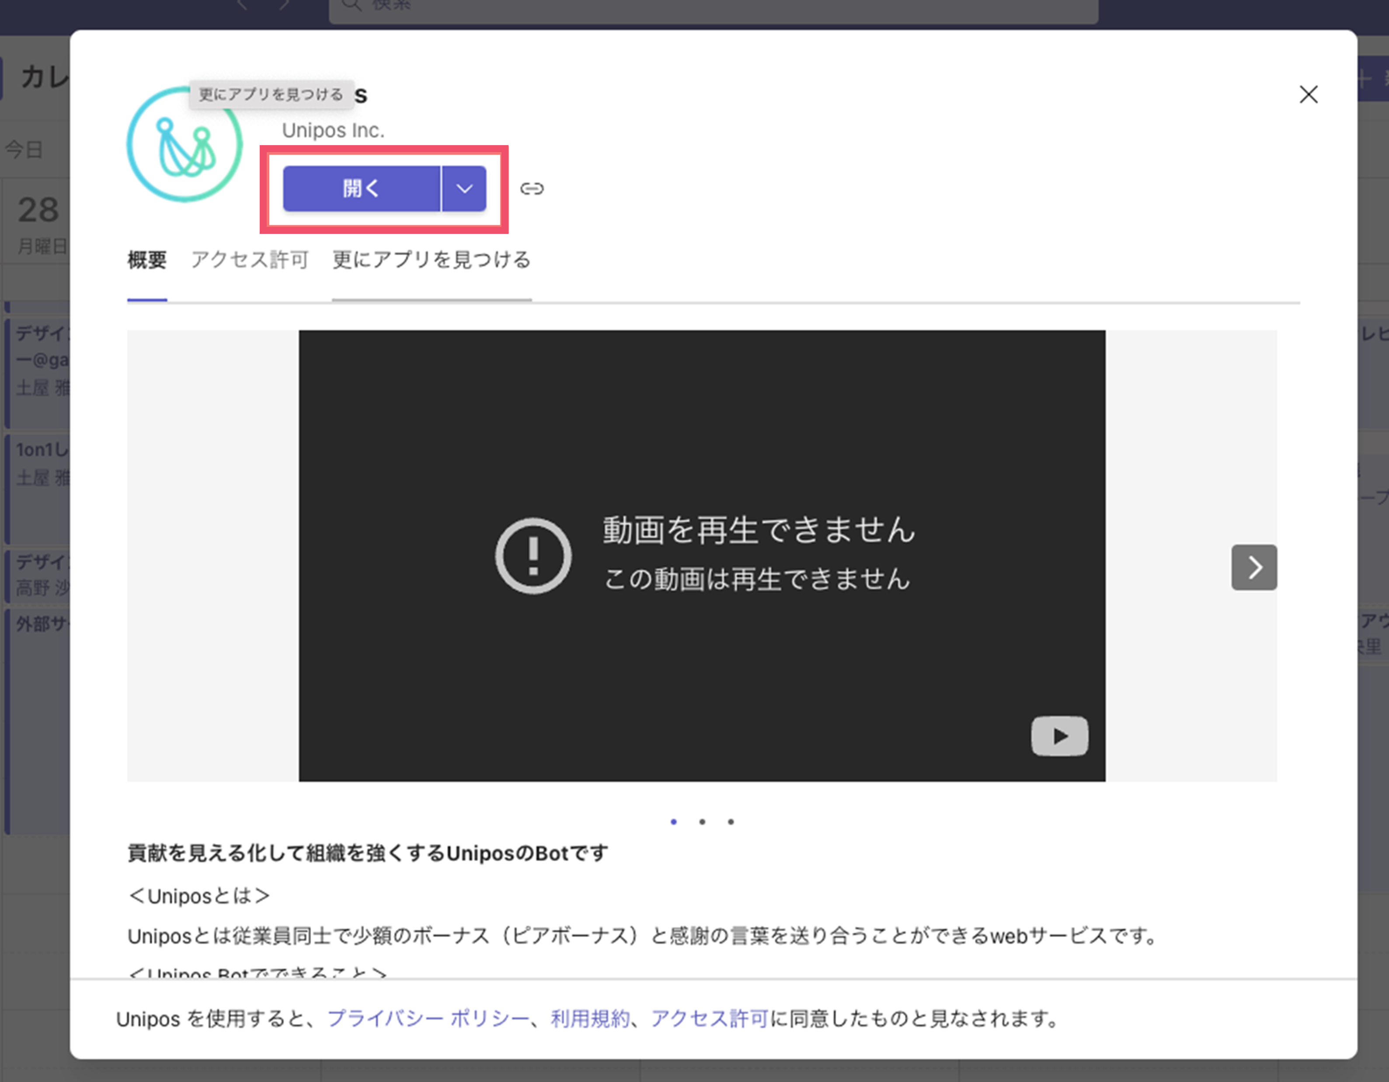
Task: Open the プライバシー ポリシー link
Action: pos(428,1019)
